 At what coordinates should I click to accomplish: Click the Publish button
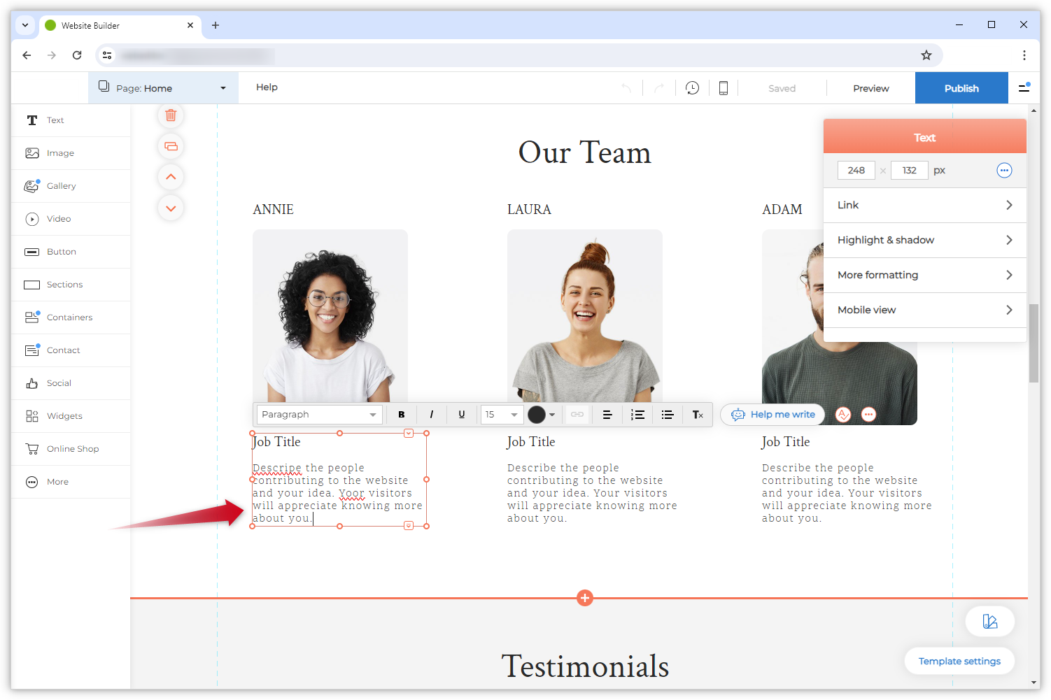click(x=961, y=88)
